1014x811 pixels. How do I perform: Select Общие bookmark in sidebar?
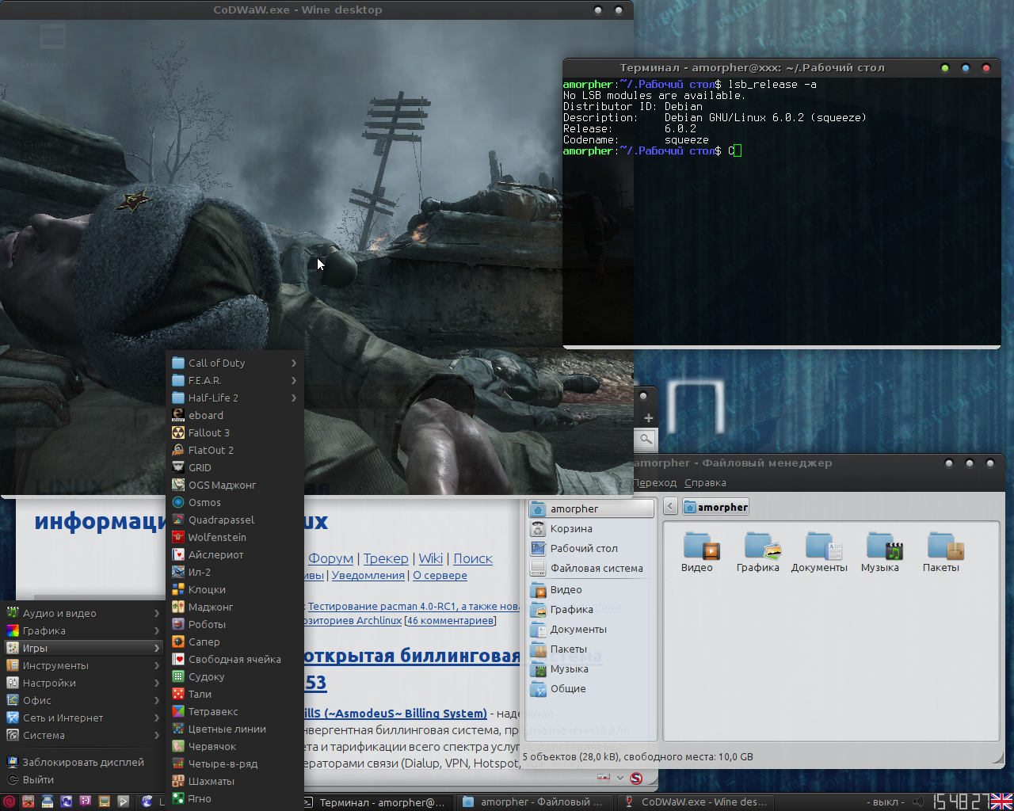point(592,688)
